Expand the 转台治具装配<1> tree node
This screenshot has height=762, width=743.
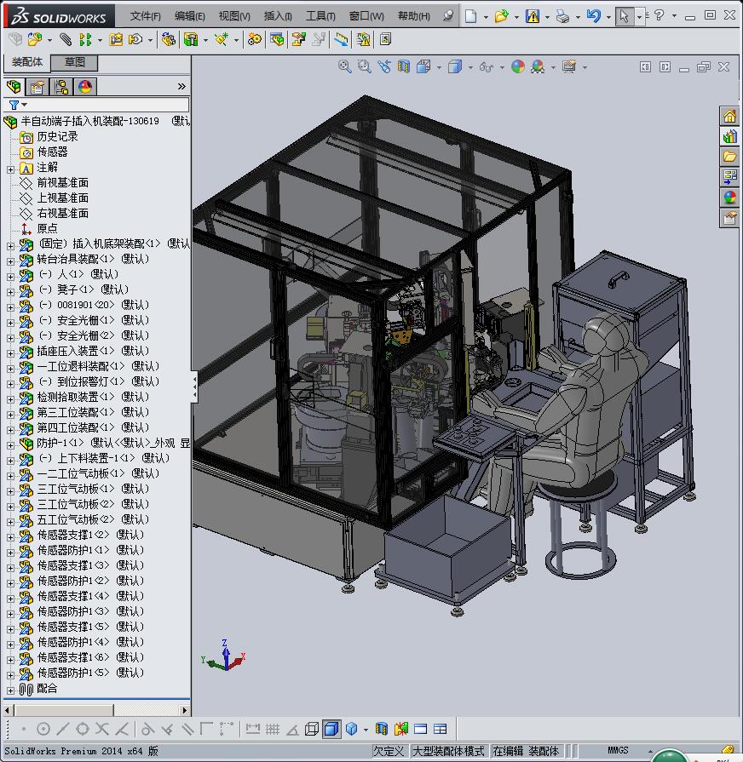point(10,260)
